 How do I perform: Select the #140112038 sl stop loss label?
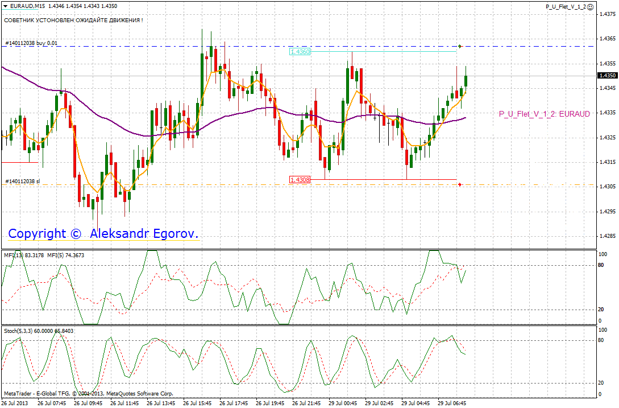23,181
